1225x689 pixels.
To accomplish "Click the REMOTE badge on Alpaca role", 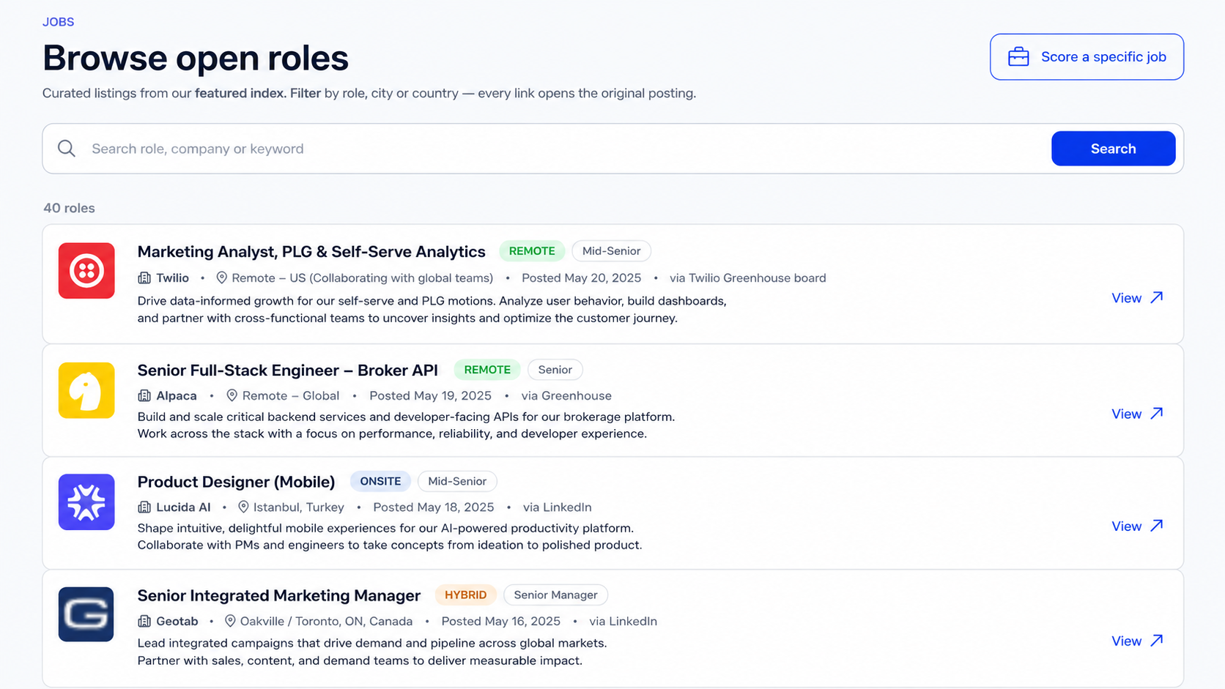I will 487,370.
